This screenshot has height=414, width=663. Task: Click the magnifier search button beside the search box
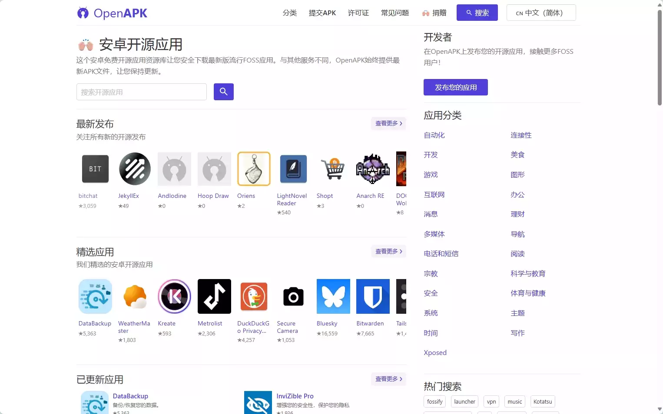point(224,92)
